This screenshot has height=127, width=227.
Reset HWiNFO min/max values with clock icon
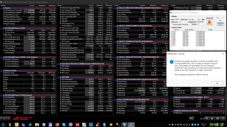click(207, 118)
